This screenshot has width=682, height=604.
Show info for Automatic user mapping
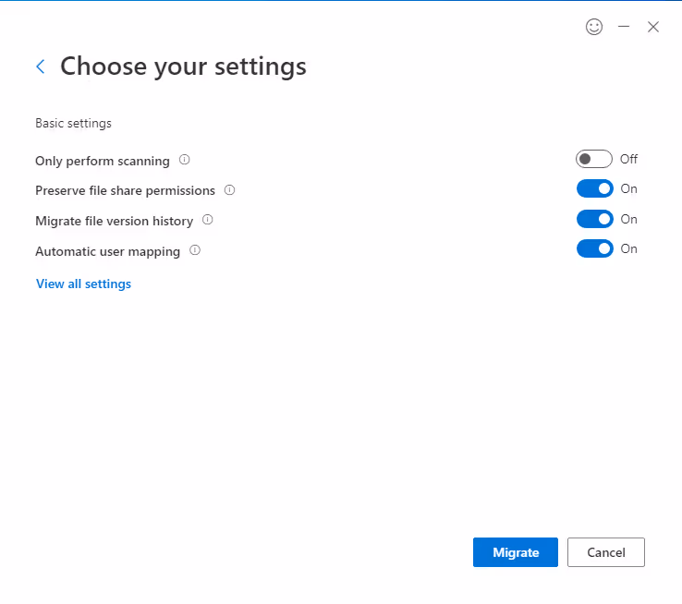pyautogui.click(x=195, y=250)
